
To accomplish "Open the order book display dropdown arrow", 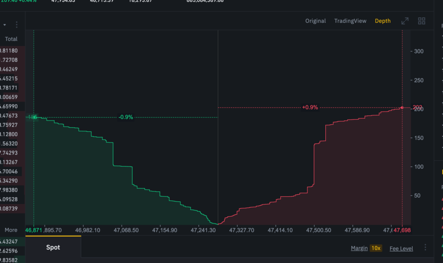I will pos(5,25).
